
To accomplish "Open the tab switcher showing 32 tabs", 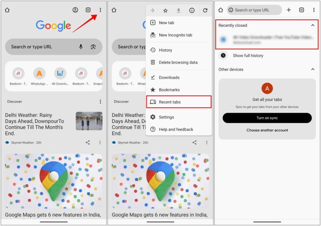I will pos(88,10).
